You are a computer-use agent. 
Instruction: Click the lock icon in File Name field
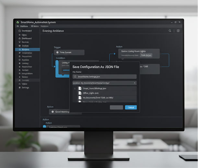click(x=75, y=77)
